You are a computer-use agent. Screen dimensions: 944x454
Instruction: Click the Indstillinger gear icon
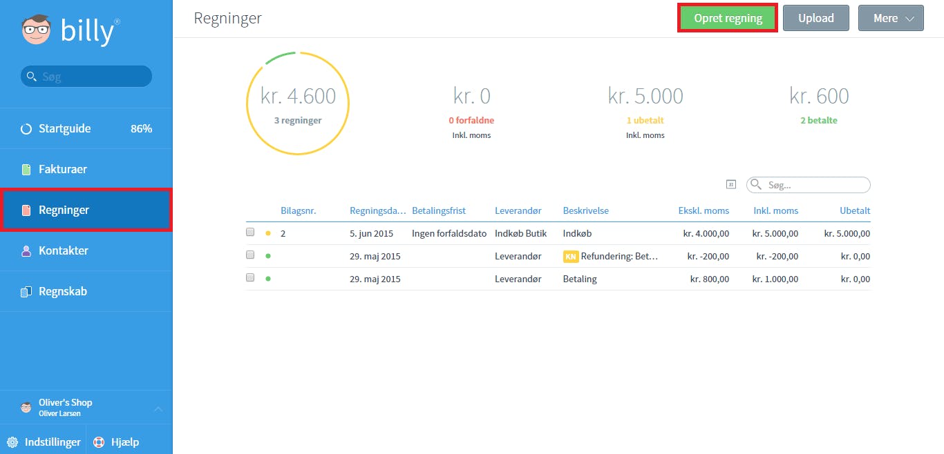coord(12,442)
